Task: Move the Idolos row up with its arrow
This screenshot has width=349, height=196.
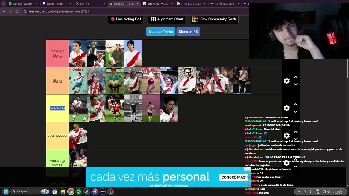Action: 296,78
